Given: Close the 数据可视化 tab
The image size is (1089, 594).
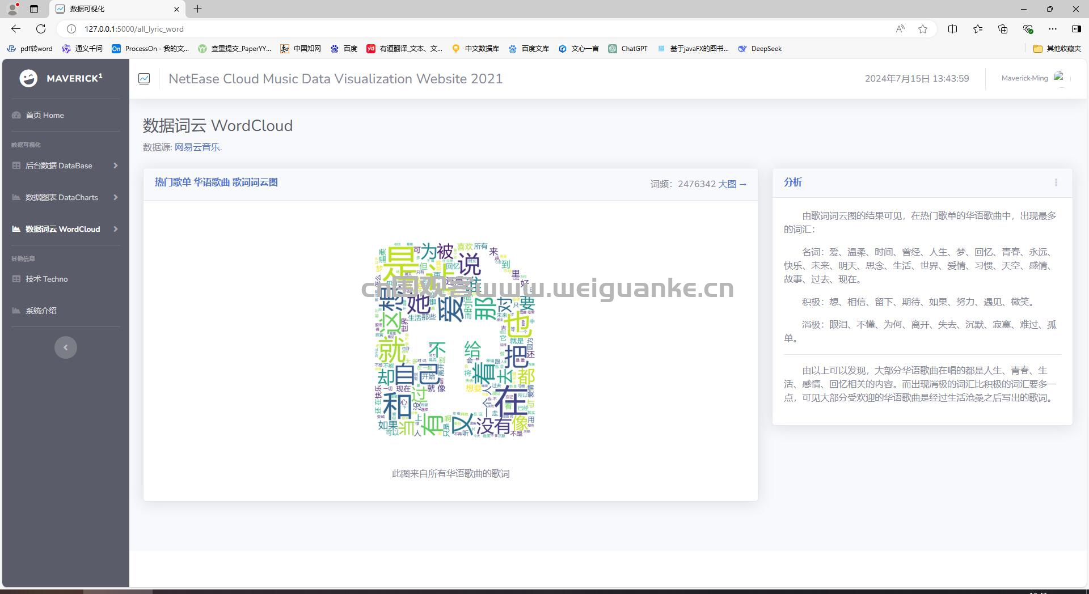Looking at the screenshot, I should click(176, 9).
